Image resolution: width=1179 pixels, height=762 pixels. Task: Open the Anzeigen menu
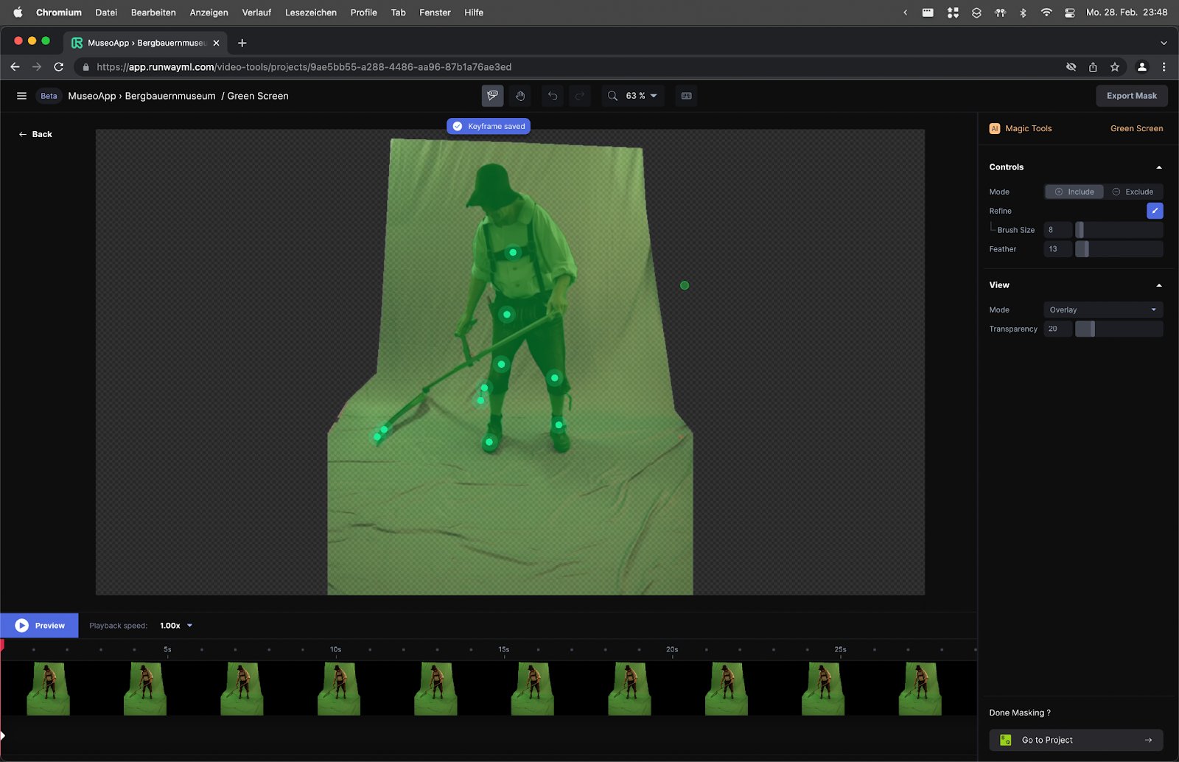pos(209,13)
